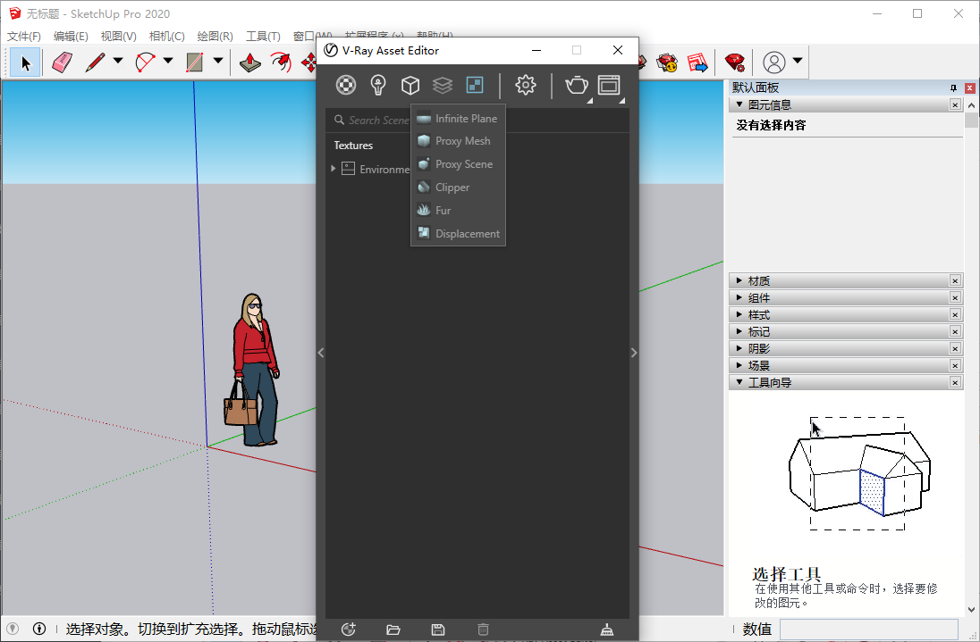The image size is (980, 642).
Task: Select the Materials icon in V-Ray Asset Editor
Action: 346,85
